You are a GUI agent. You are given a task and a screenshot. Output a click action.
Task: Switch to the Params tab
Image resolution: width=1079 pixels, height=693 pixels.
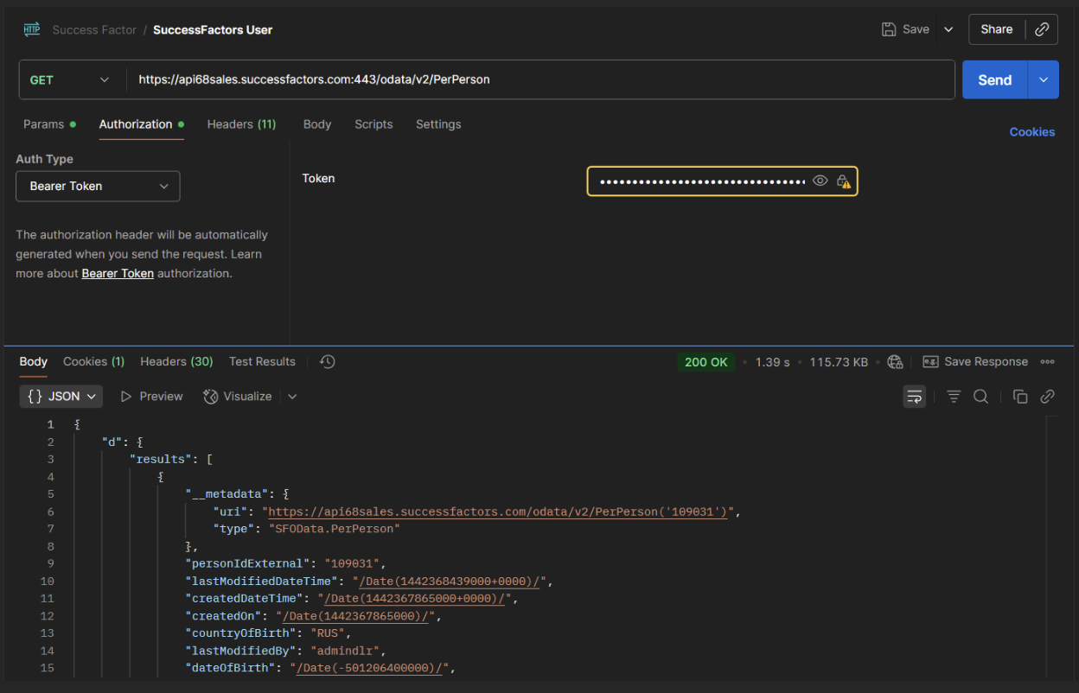pos(49,124)
